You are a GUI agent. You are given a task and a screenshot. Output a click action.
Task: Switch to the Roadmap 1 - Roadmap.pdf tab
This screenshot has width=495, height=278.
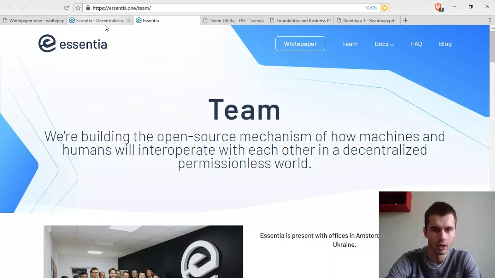tap(367, 20)
